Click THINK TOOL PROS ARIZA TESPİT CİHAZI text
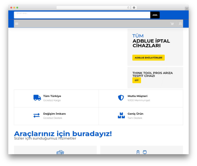The image size is (197, 166). 152,74
